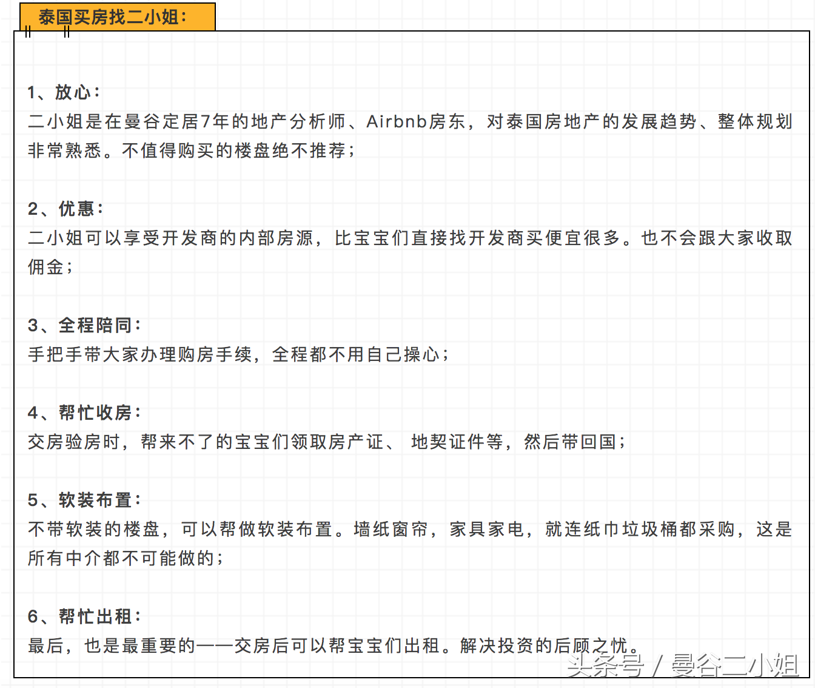The image size is (815, 688).
Task: Click the line 所有中介都不可能做的
Action: tap(126, 558)
